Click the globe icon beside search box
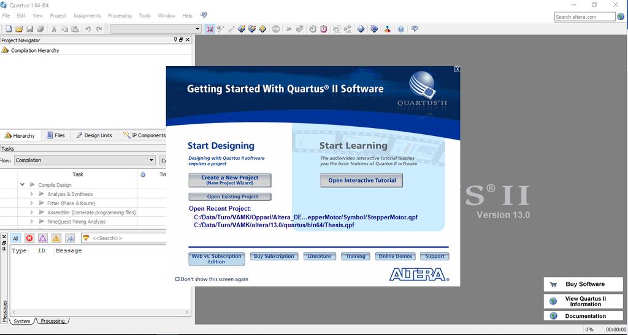This screenshot has height=335, width=628. [x=621, y=17]
